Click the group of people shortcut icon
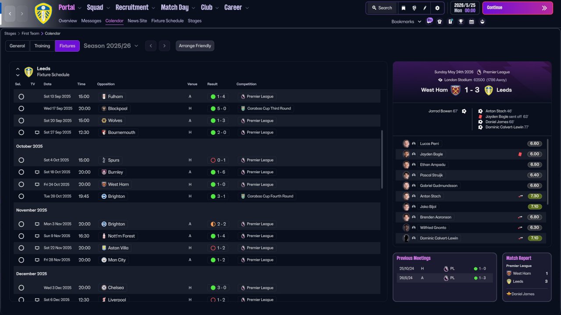 pyautogui.click(x=483, y=21)
